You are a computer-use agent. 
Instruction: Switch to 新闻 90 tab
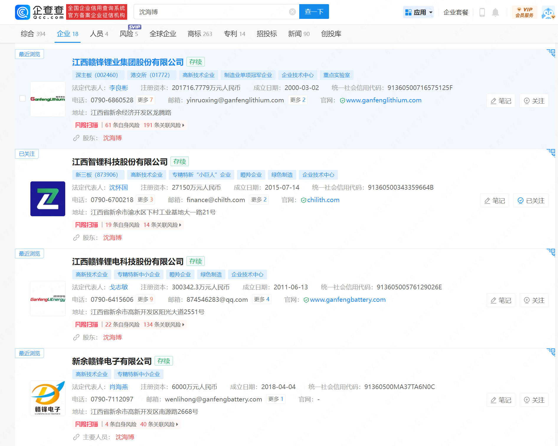(x=299, y=34)
